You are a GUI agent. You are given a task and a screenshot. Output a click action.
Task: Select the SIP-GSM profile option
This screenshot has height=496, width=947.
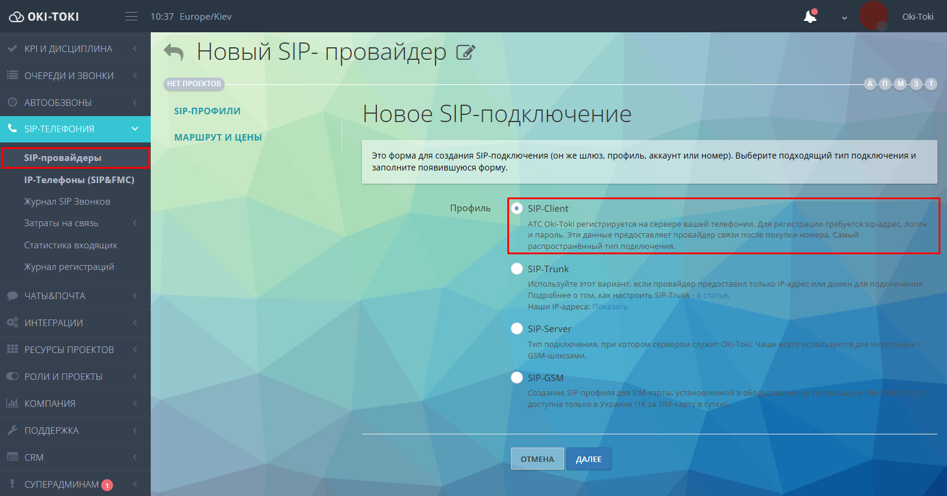click(x=517, y=378)
